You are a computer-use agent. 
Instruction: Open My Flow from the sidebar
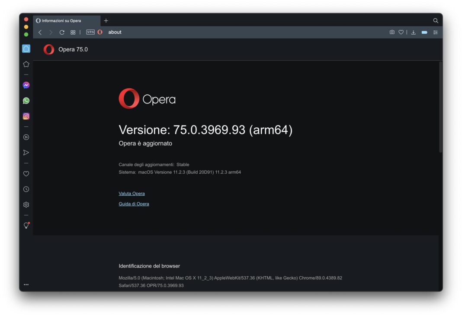pos(26,152)
